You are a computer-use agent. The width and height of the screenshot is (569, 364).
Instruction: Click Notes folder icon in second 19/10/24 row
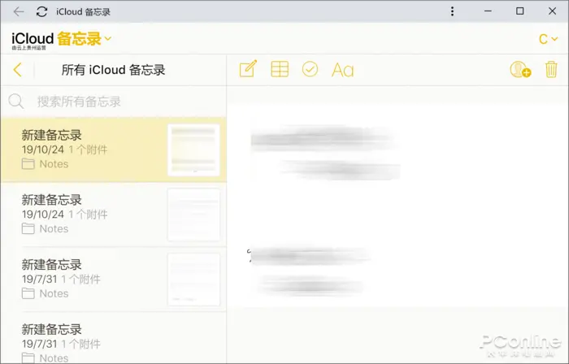point(28,229)
